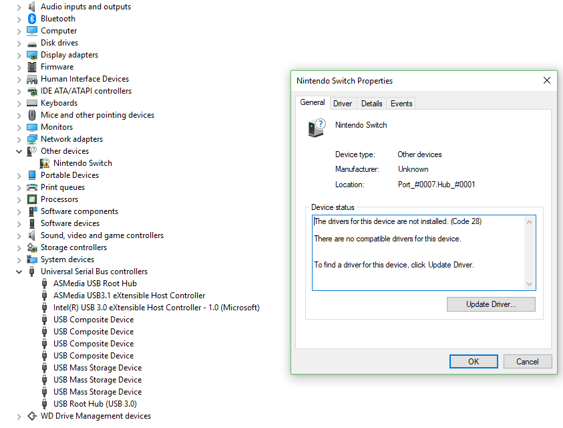Click the Monitors category icon

32,127
